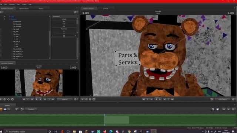Choose the screen manipulator in the secondary viewport
The width and height of the screenshot is (237, 133).
pyautogui.click(x=12, y=99)
